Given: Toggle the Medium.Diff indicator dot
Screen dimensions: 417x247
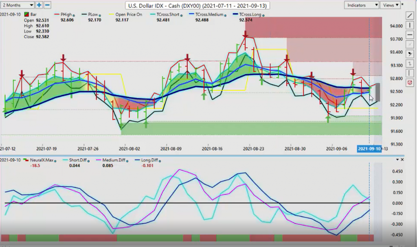Looking at the screenshot, I should (127, 161).
